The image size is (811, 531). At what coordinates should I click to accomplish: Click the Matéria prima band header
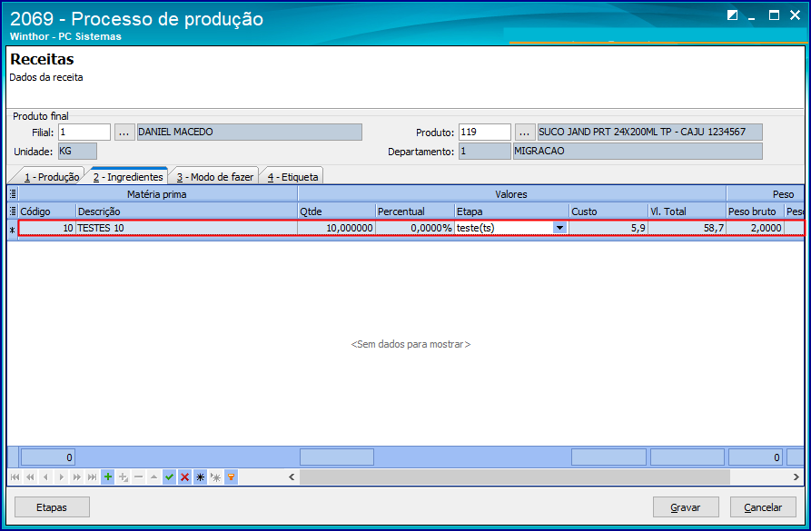[x=158, y=194]
